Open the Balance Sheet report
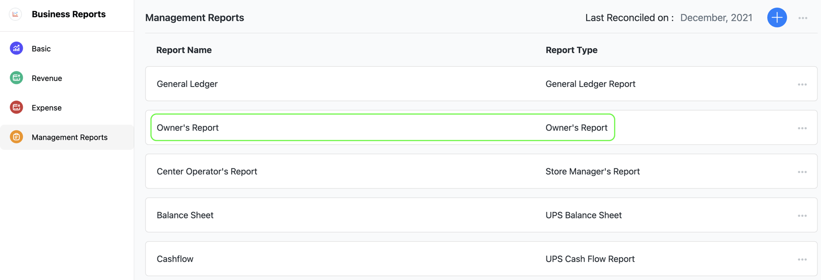This screenshot has height=280, width=821. (185, 215)
